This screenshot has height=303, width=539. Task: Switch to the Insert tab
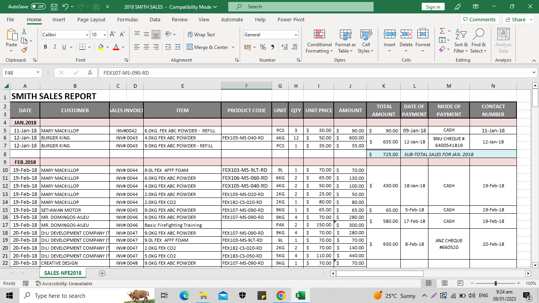point(59,19)
